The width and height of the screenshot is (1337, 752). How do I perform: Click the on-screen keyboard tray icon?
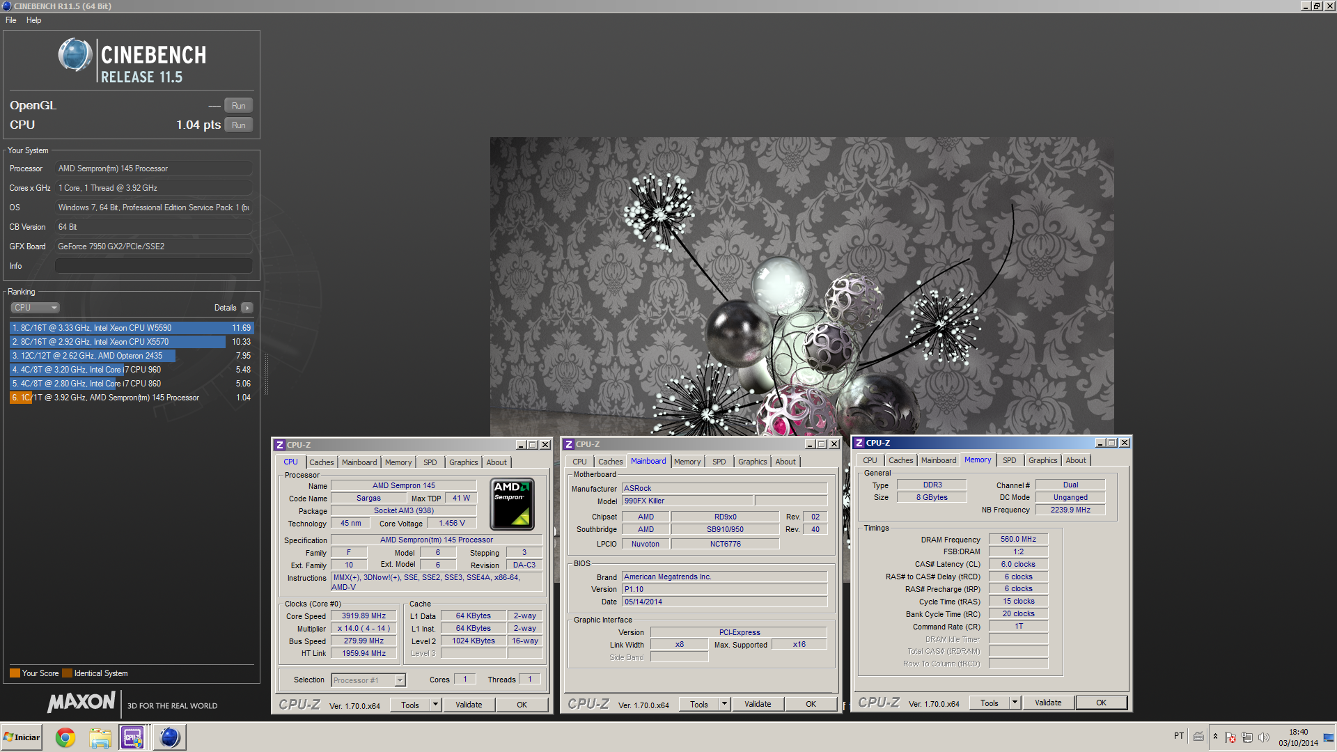point(1198,737)
